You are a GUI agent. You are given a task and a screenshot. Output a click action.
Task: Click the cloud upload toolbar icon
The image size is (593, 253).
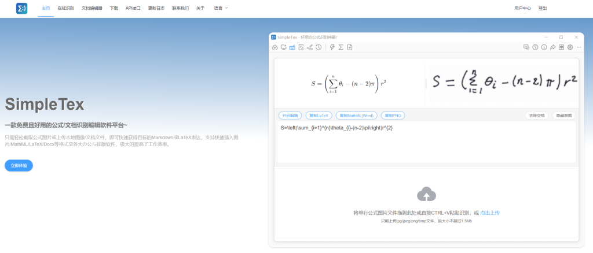[275, 47]
